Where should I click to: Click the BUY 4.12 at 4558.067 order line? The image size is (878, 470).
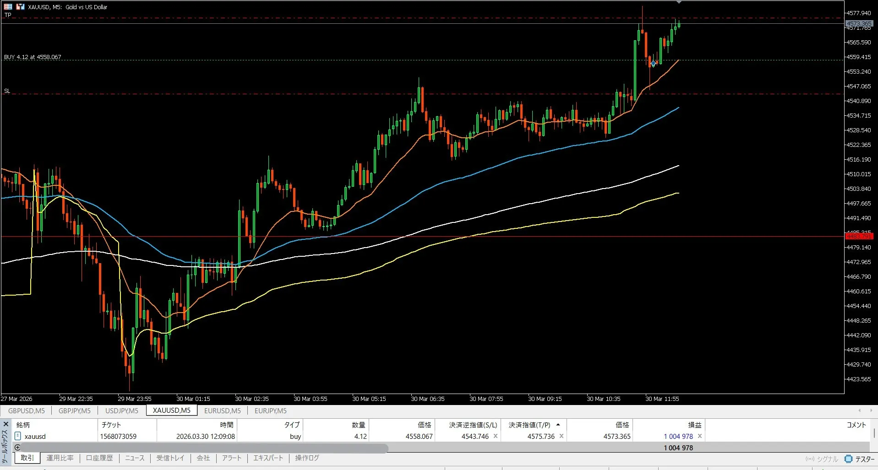point(33,57)
